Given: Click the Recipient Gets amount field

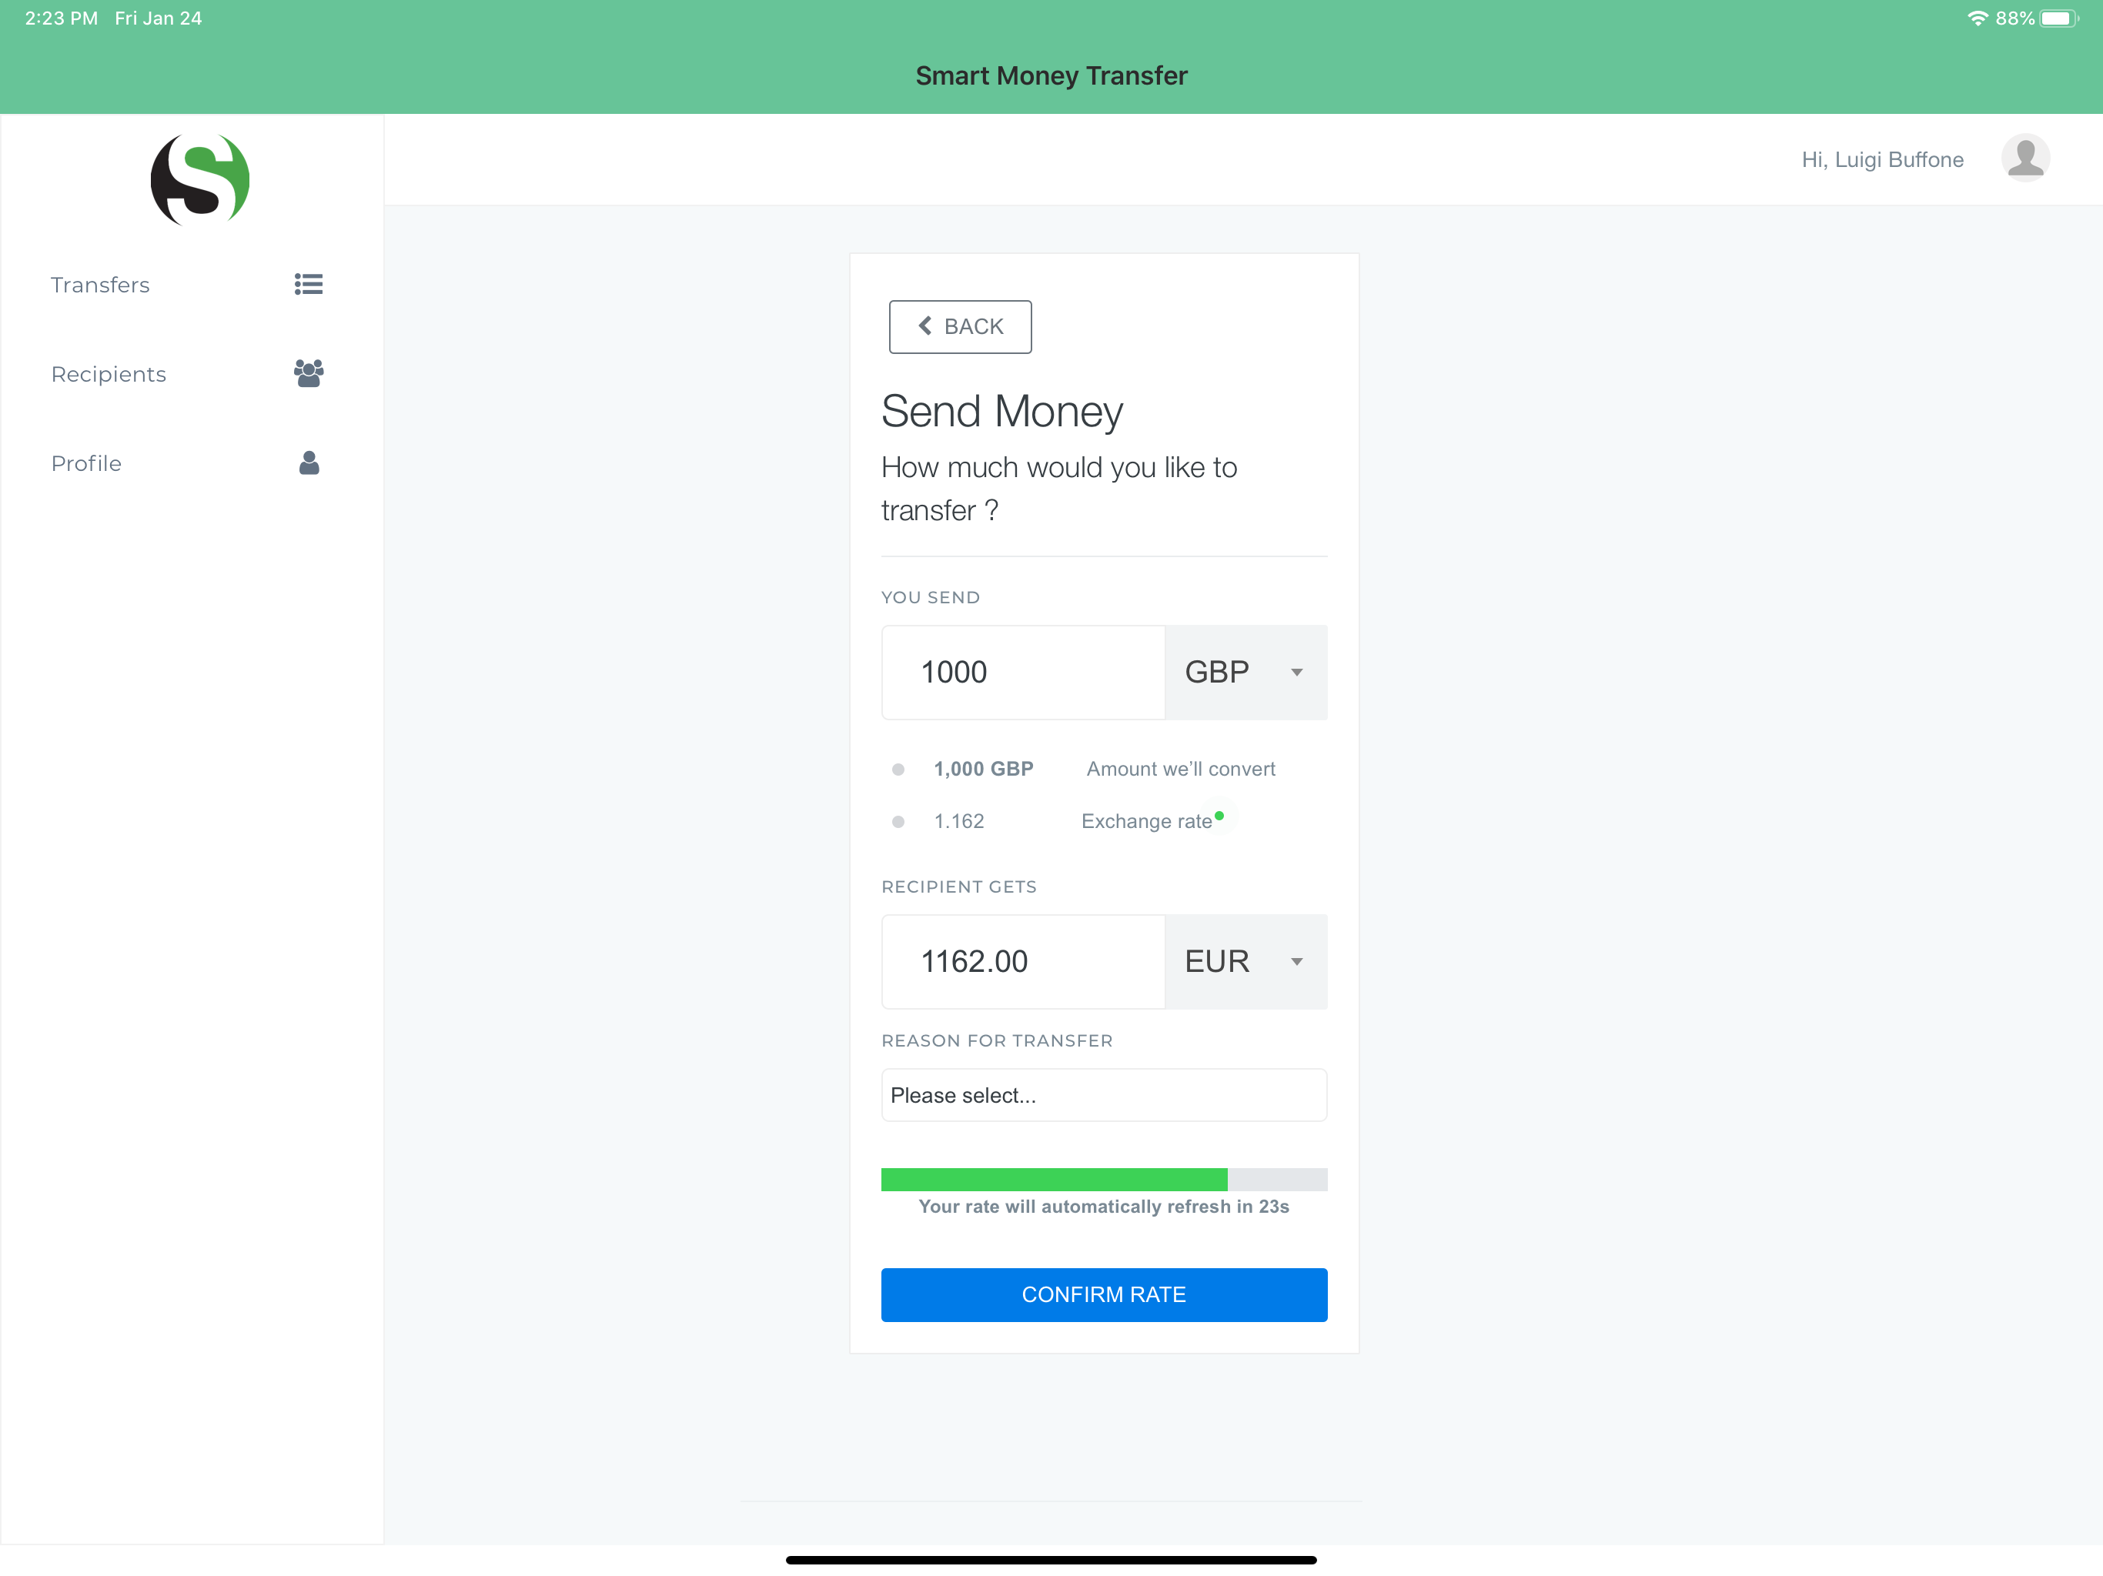Looking at the screenshot, I should [x=1023, y=961].
